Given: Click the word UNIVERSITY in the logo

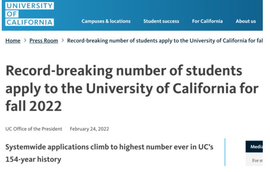Looking at the screenshot, I should pos(30,6).
